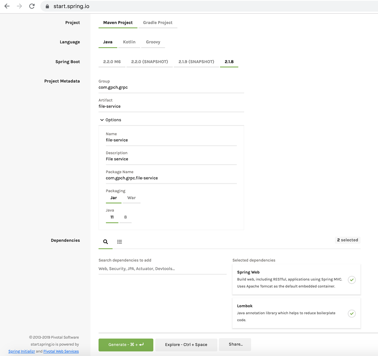The width and height of the screenshot is (378, 356).
Task: Click the browser back arrow
Action: pos(7,6)
